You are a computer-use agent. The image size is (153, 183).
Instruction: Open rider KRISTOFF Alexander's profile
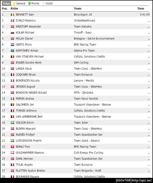(x=28, y=27)
